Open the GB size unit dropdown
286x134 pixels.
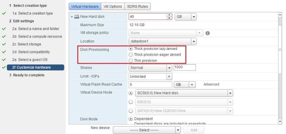185,17
